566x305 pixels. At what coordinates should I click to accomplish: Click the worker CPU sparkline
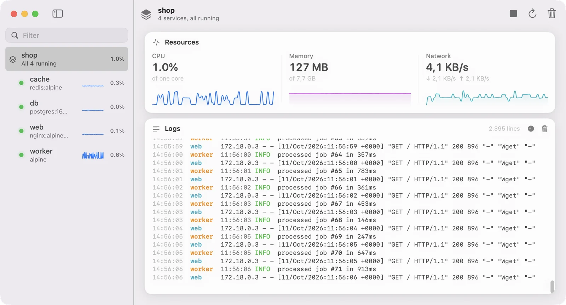click(93, 155)
